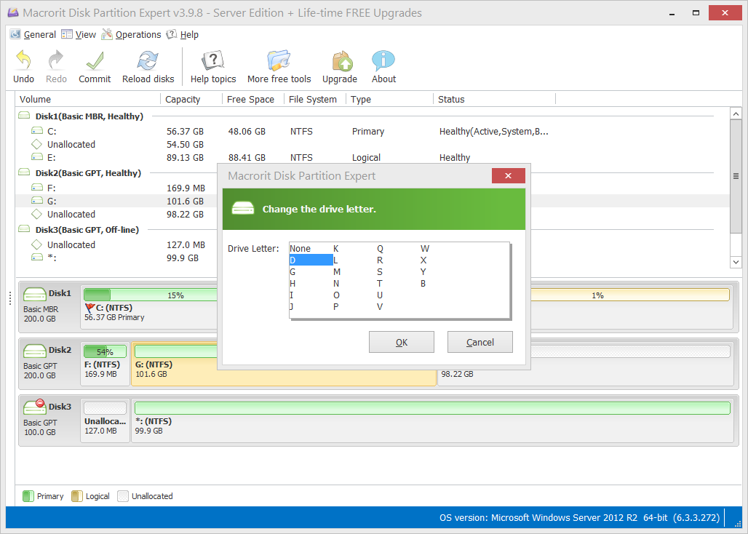
Task: Select the Unallocated space on Disk3
Action: coord(71,244)
